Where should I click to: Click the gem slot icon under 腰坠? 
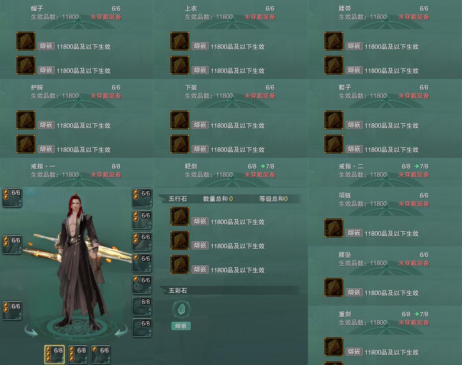click(x=334, y=287)
